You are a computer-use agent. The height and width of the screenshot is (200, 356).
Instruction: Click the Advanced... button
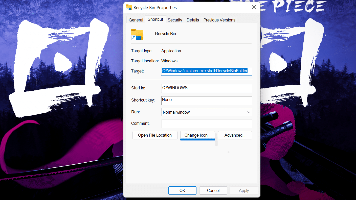tap(235, 135)
